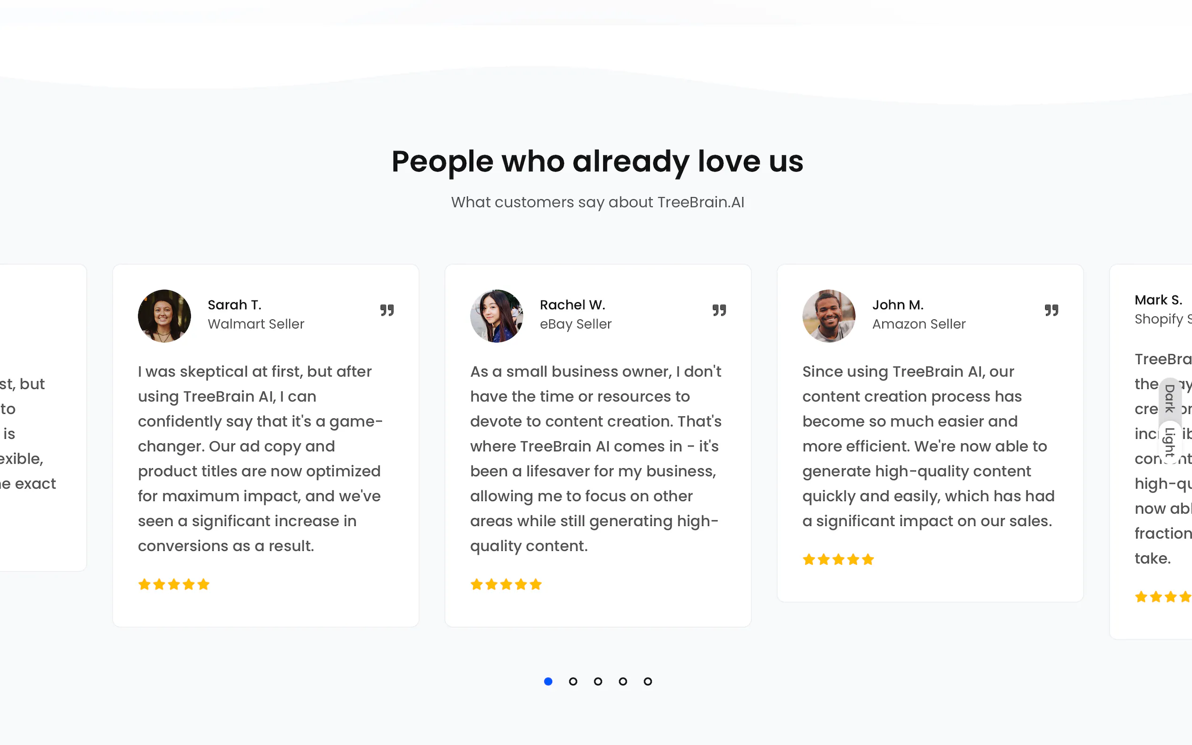Click the Sarah T. reviewer name

click(x=235, y=305)
